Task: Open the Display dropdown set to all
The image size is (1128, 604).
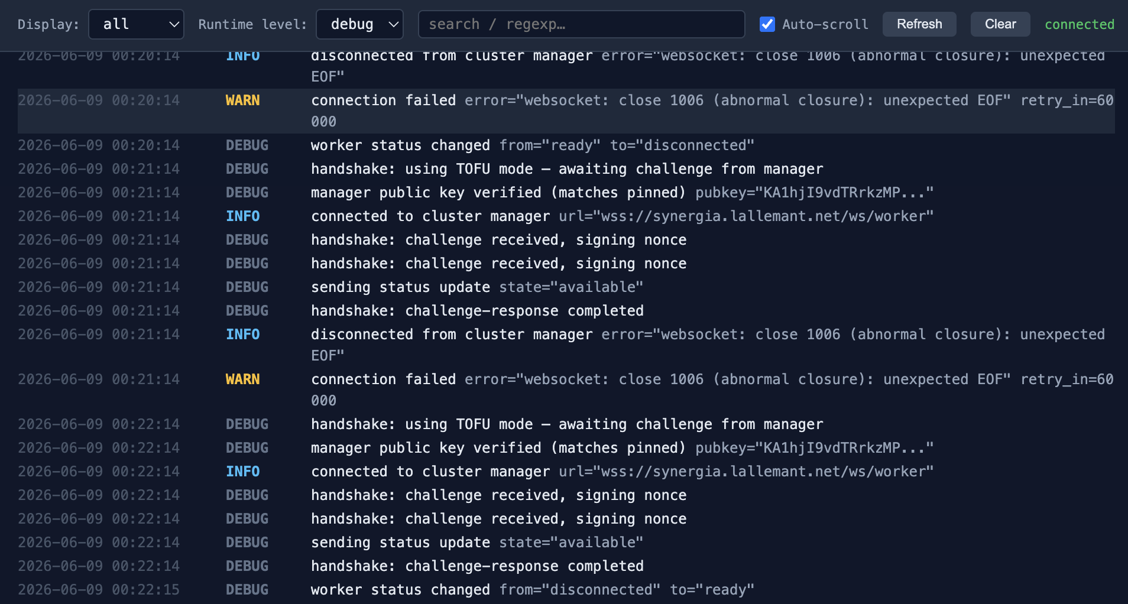Action: [136, 24]
